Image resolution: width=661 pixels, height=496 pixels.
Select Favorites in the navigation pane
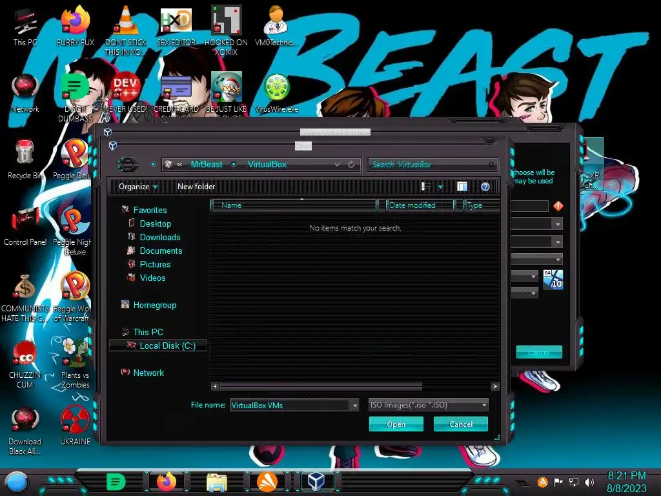[x=150, y=210]
